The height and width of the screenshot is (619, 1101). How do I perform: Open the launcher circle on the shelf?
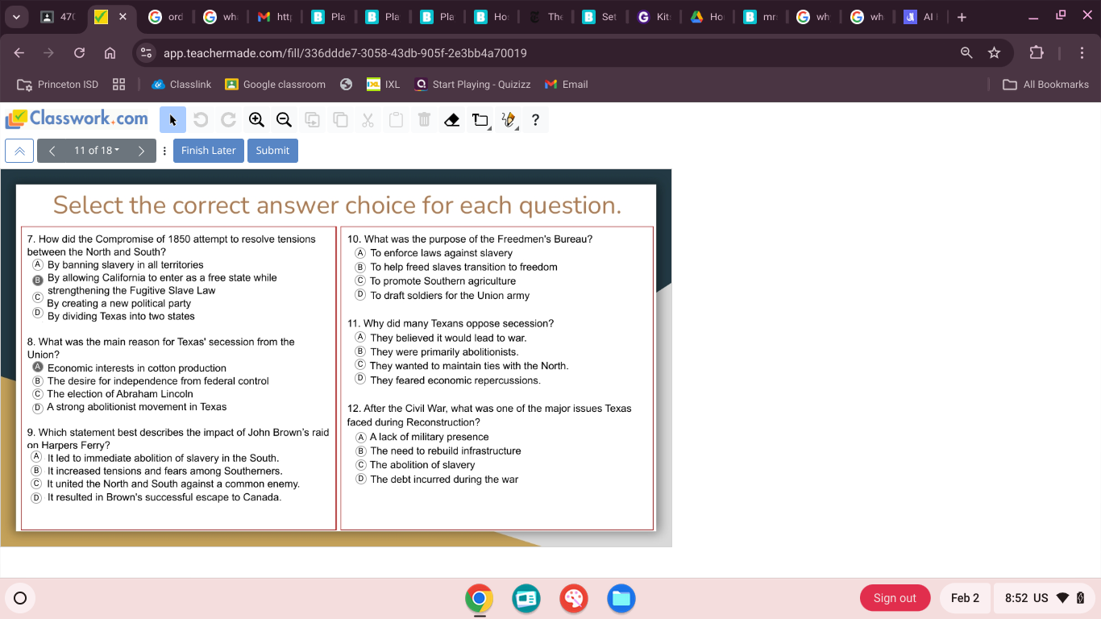21,598
